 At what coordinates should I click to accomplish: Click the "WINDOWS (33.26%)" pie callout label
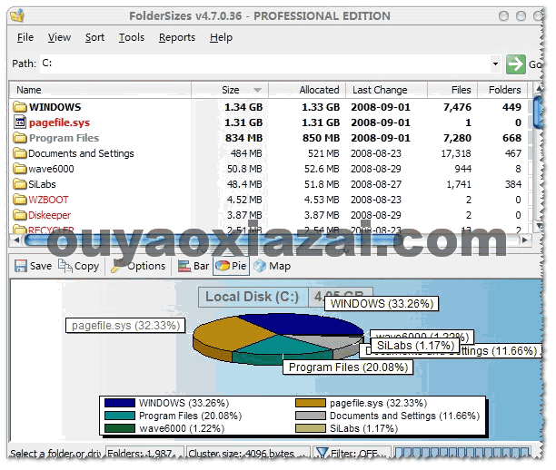point(382,304)
